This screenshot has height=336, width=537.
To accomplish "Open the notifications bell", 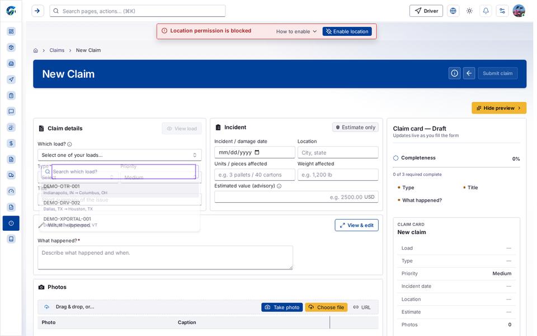I will (x=486, y=11).
